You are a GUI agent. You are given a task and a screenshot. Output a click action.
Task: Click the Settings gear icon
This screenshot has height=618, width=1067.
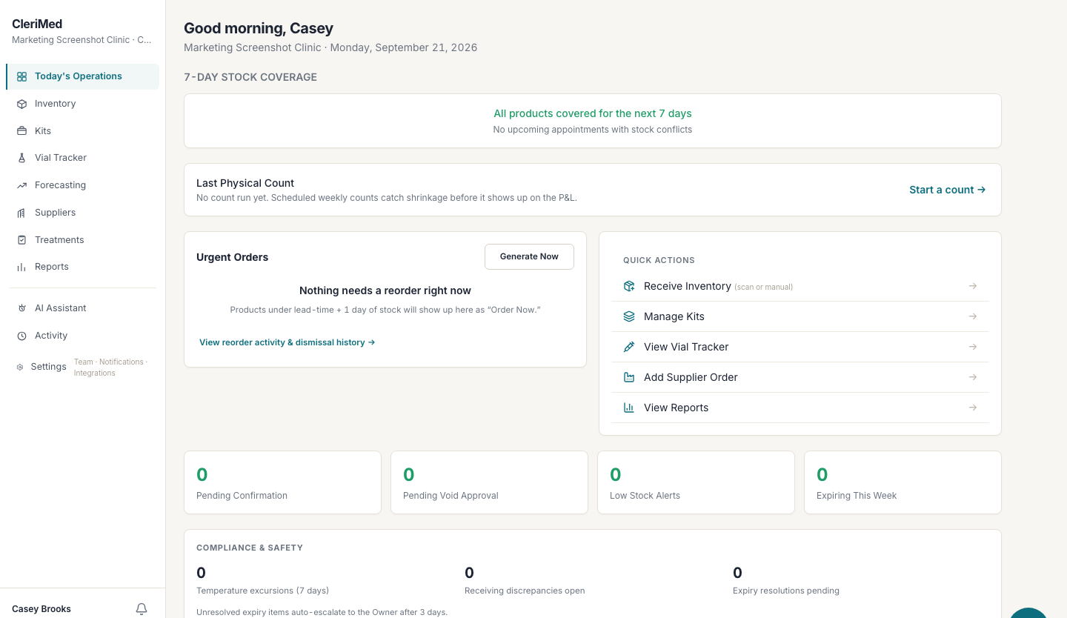coord(20,367)
